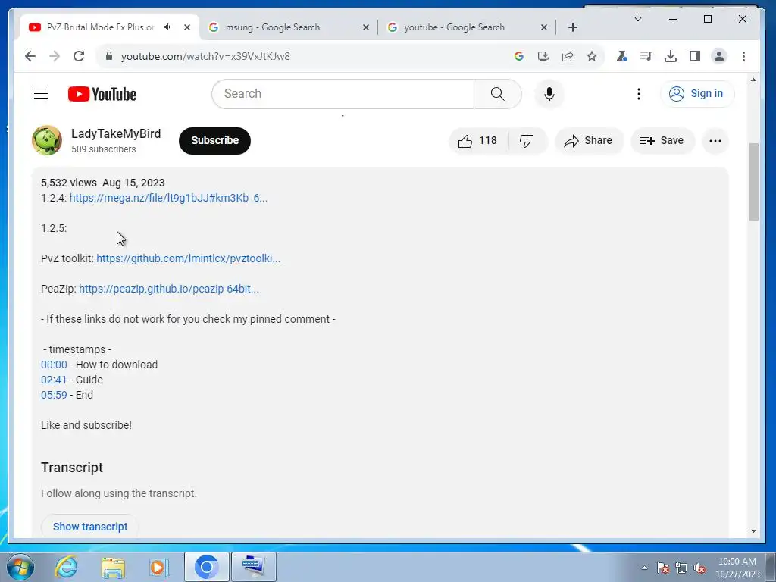The image size is (776, 582).
Task: Open Windows Media Player from taskbar
Action: tap(158, 567)
